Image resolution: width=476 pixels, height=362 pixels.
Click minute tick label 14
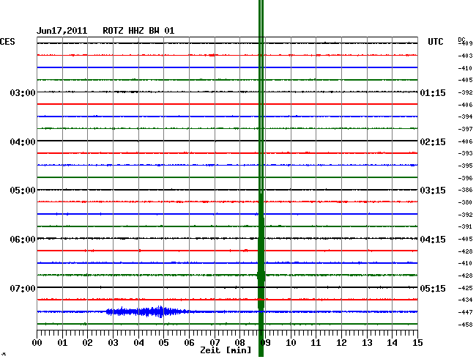(x=392, y=343)
